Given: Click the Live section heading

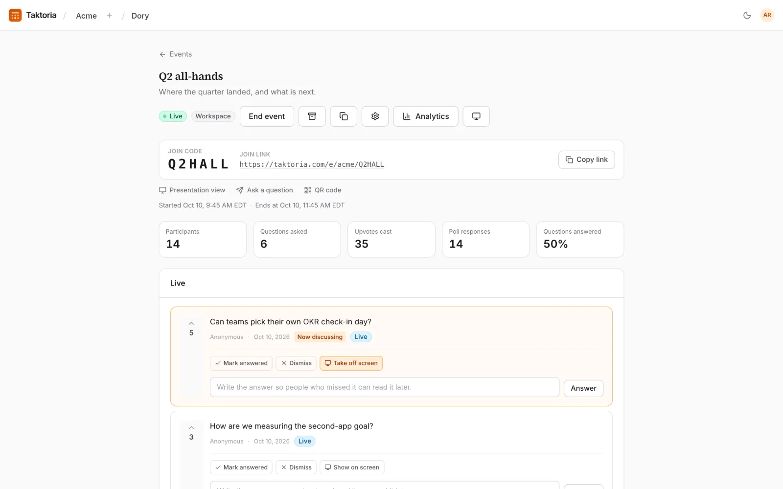Looking at the screenshot, I should (x=178, y=283).
